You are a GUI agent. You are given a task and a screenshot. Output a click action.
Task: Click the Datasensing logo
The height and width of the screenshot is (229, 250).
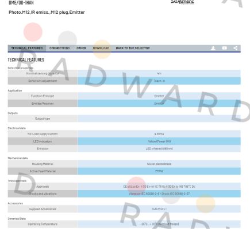click(x=182, y=2)
